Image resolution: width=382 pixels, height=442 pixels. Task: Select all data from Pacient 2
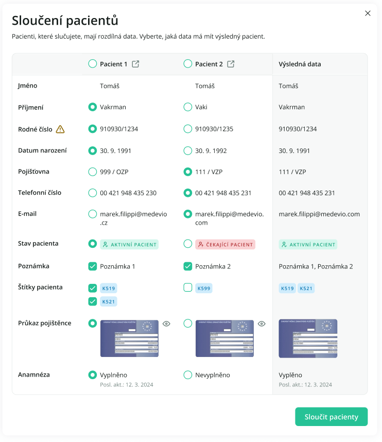point(188,64)
